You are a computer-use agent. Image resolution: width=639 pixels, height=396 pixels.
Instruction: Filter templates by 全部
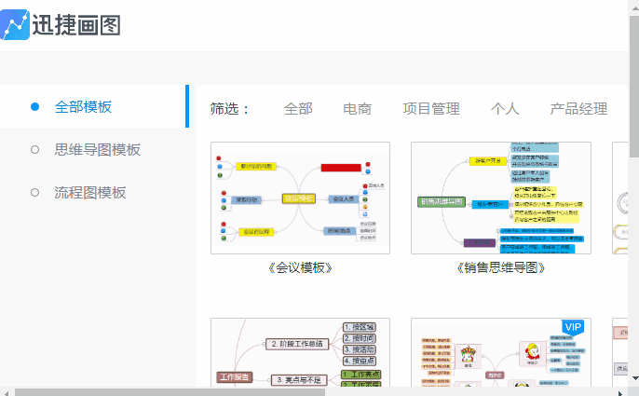click(298, 109)
